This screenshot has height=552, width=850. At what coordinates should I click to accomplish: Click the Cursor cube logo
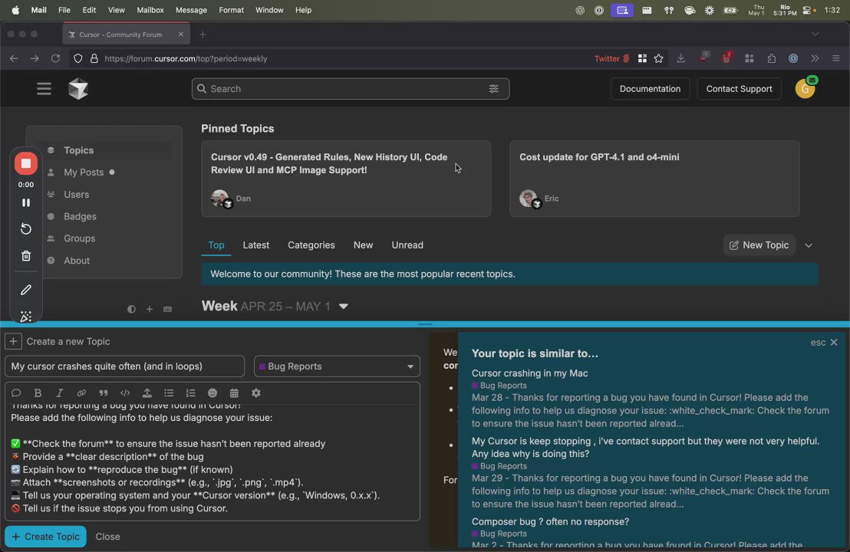click(x=78, y=88)
